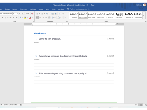
Task: Toggle show paragraph marks
Action: click(x=63, y=14)
